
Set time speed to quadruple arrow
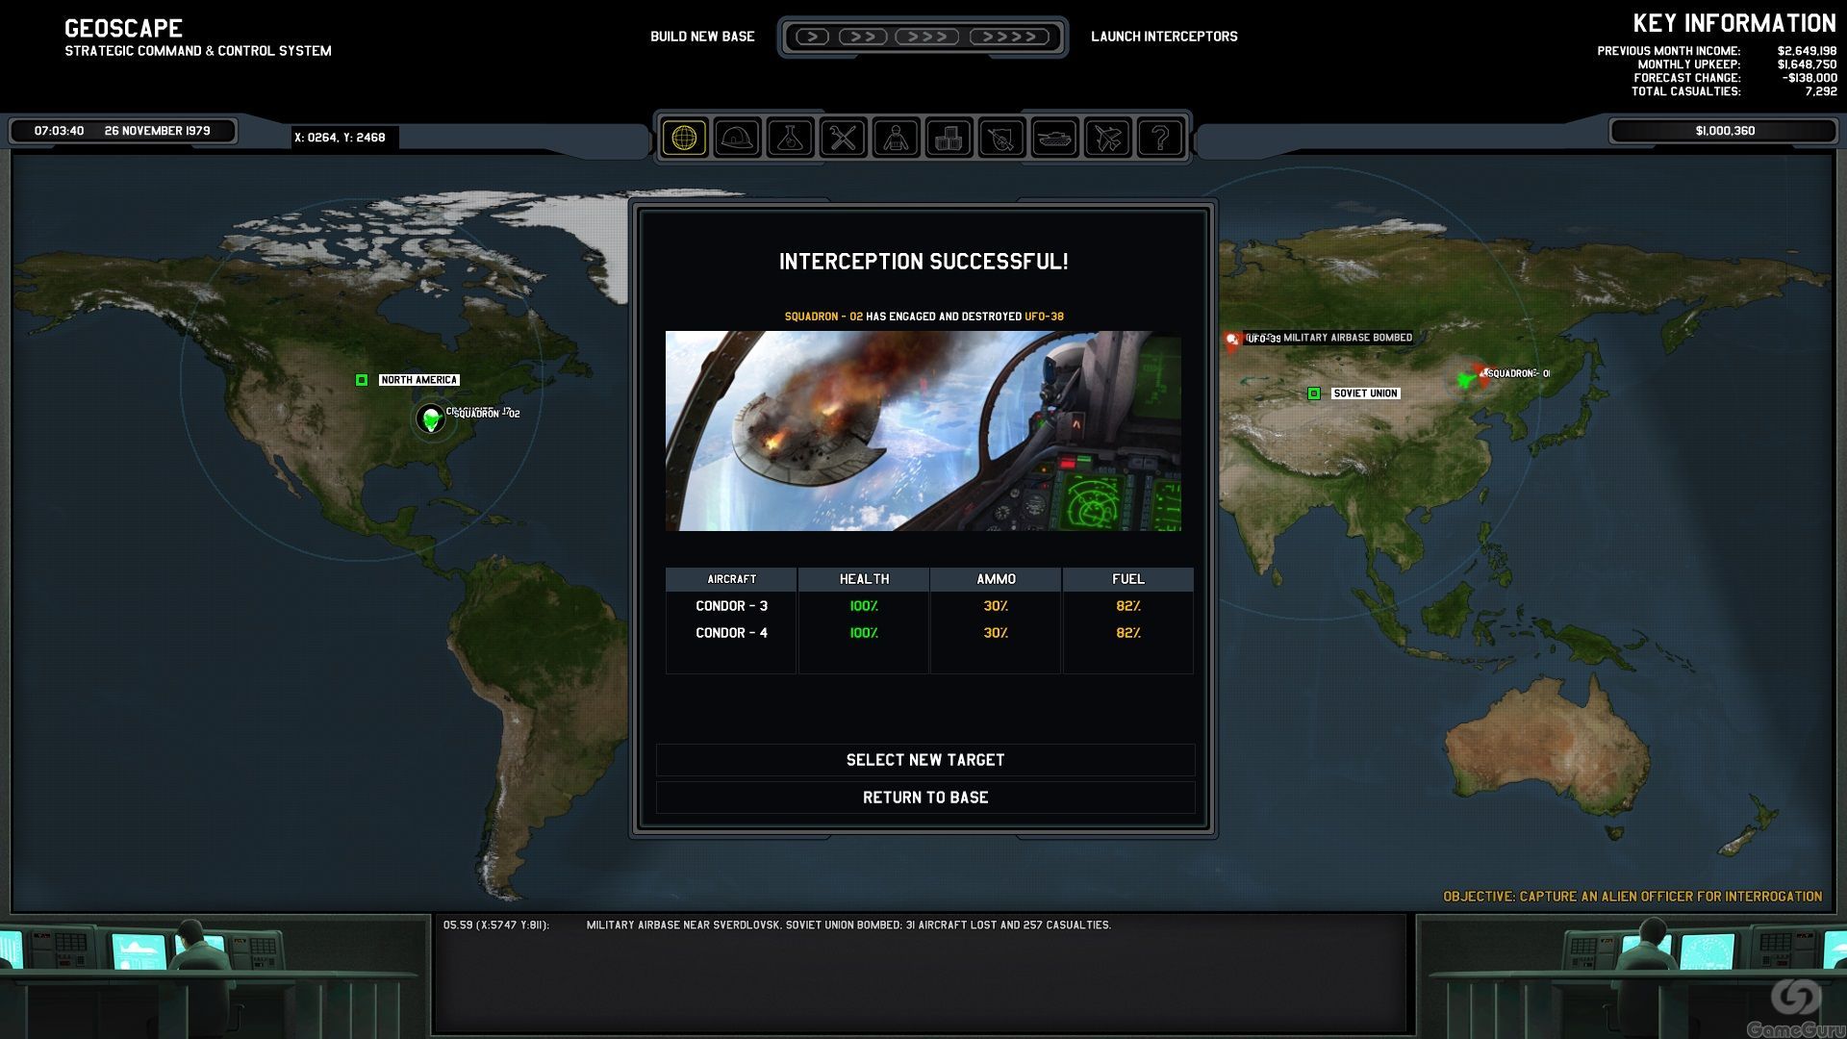1009,37
